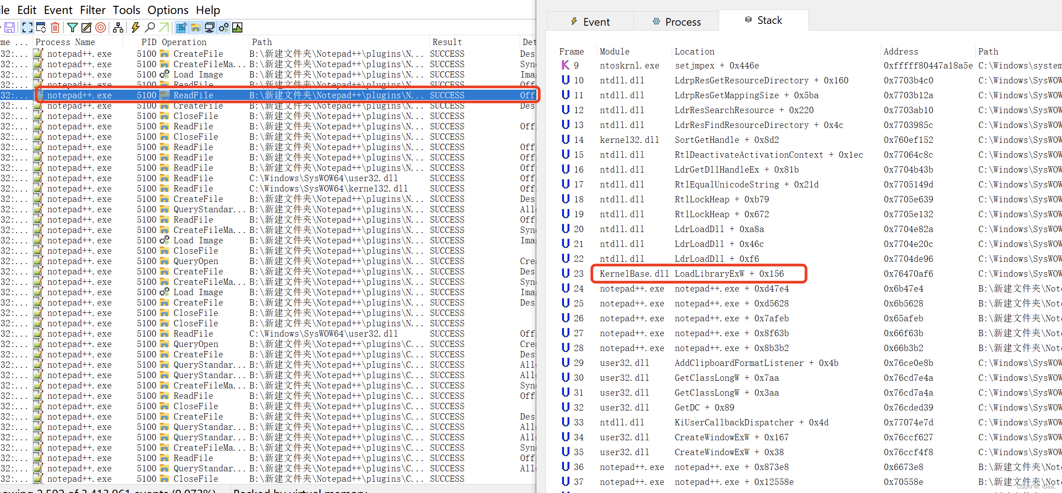Open the Tools menu
The height and width of the screenshot is (493, 1062).
[x=126, y=10]
